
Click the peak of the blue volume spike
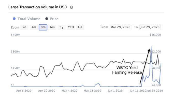pyautogui.click(x=151, y=47)
